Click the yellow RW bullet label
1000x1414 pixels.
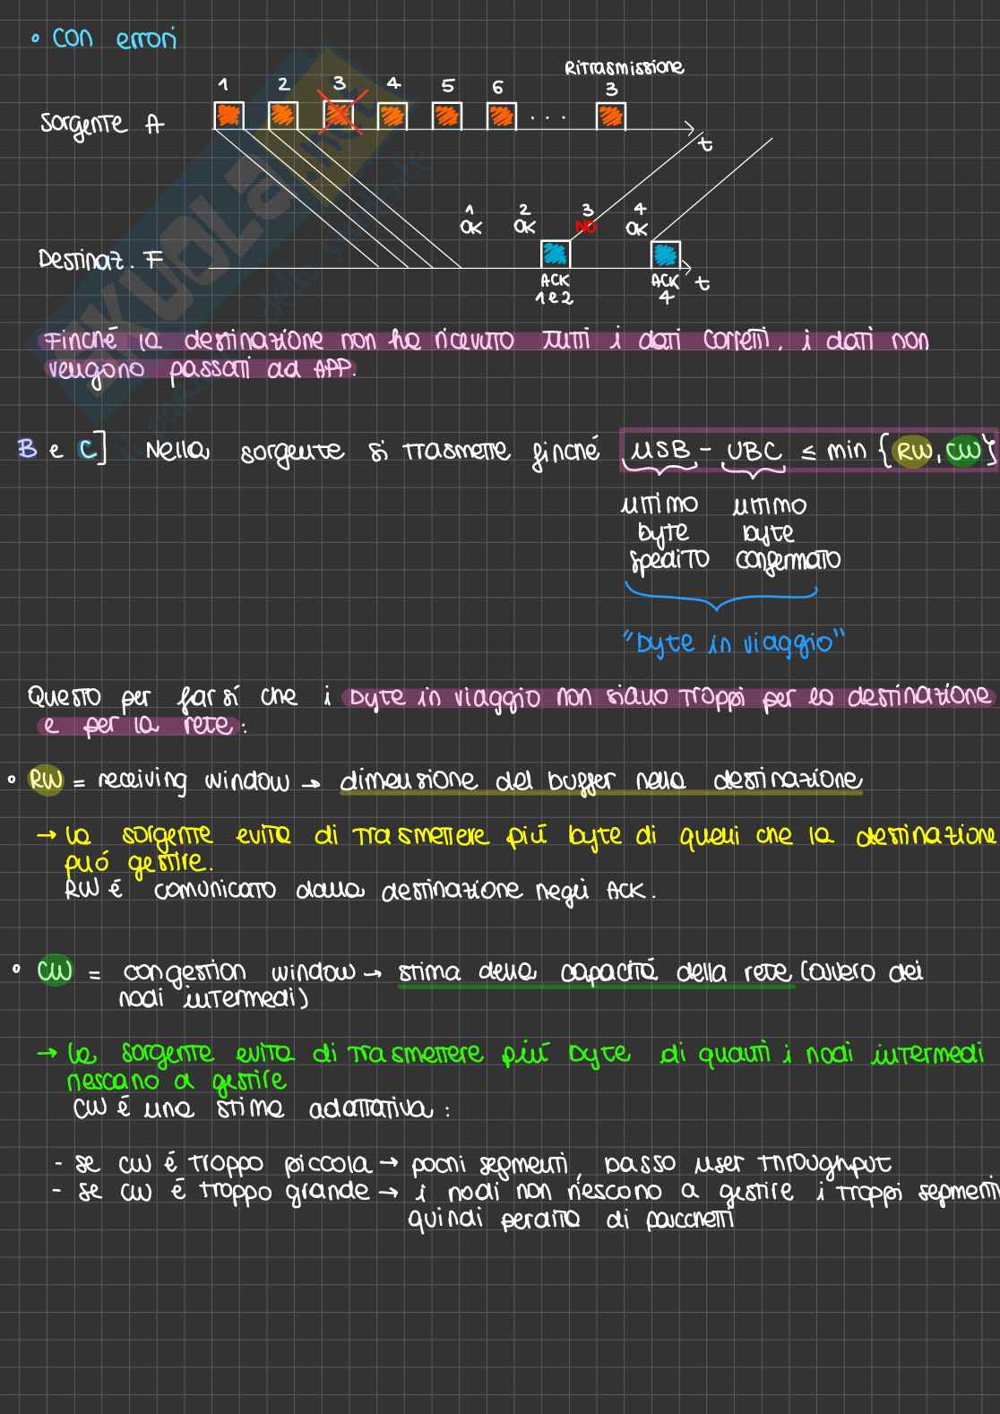click(46, 780)
